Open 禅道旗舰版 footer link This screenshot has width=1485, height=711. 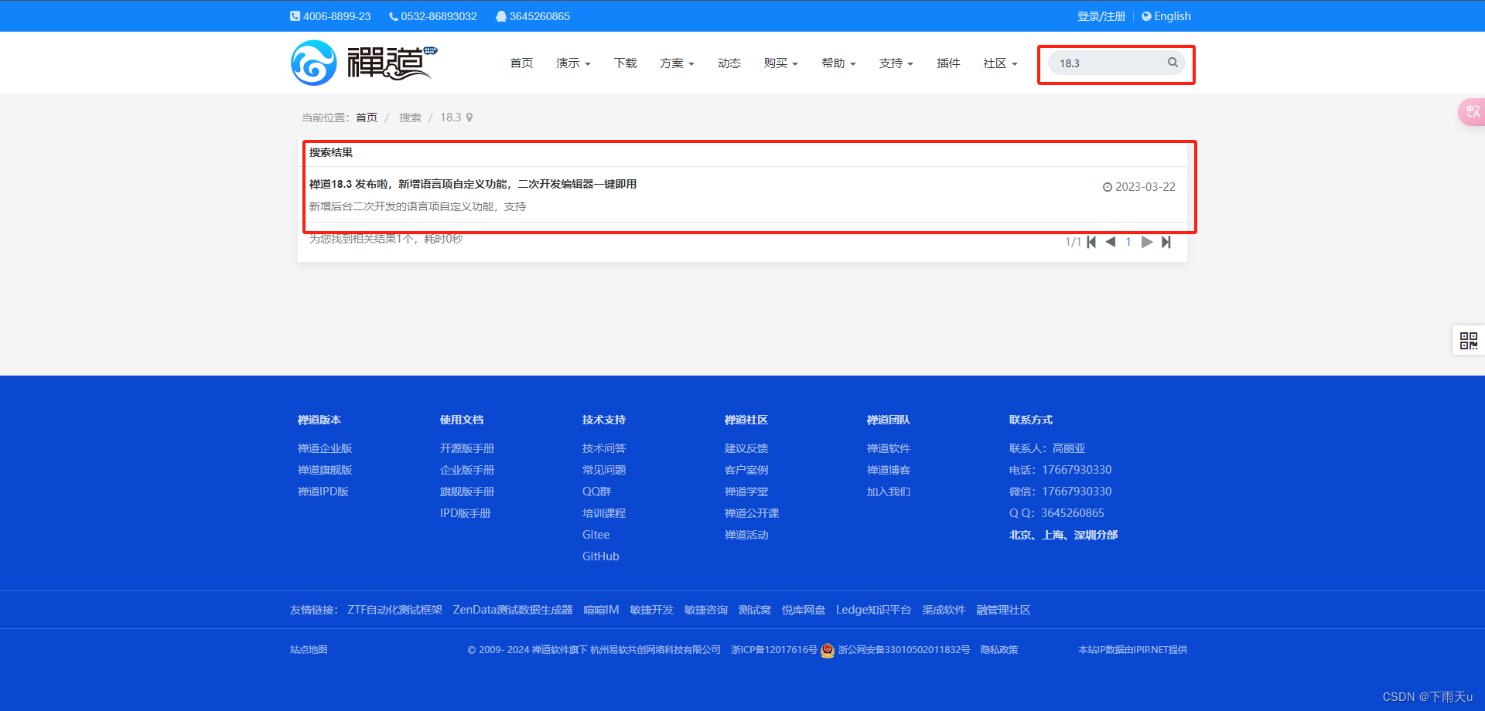click(x=325, y=470)
